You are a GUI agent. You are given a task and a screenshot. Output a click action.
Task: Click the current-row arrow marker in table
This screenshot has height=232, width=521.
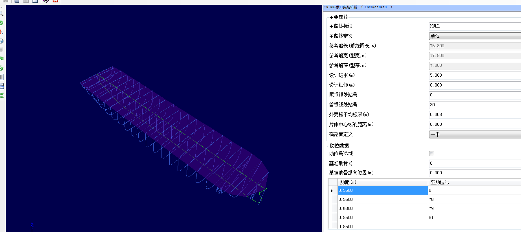tap(332, 191)
